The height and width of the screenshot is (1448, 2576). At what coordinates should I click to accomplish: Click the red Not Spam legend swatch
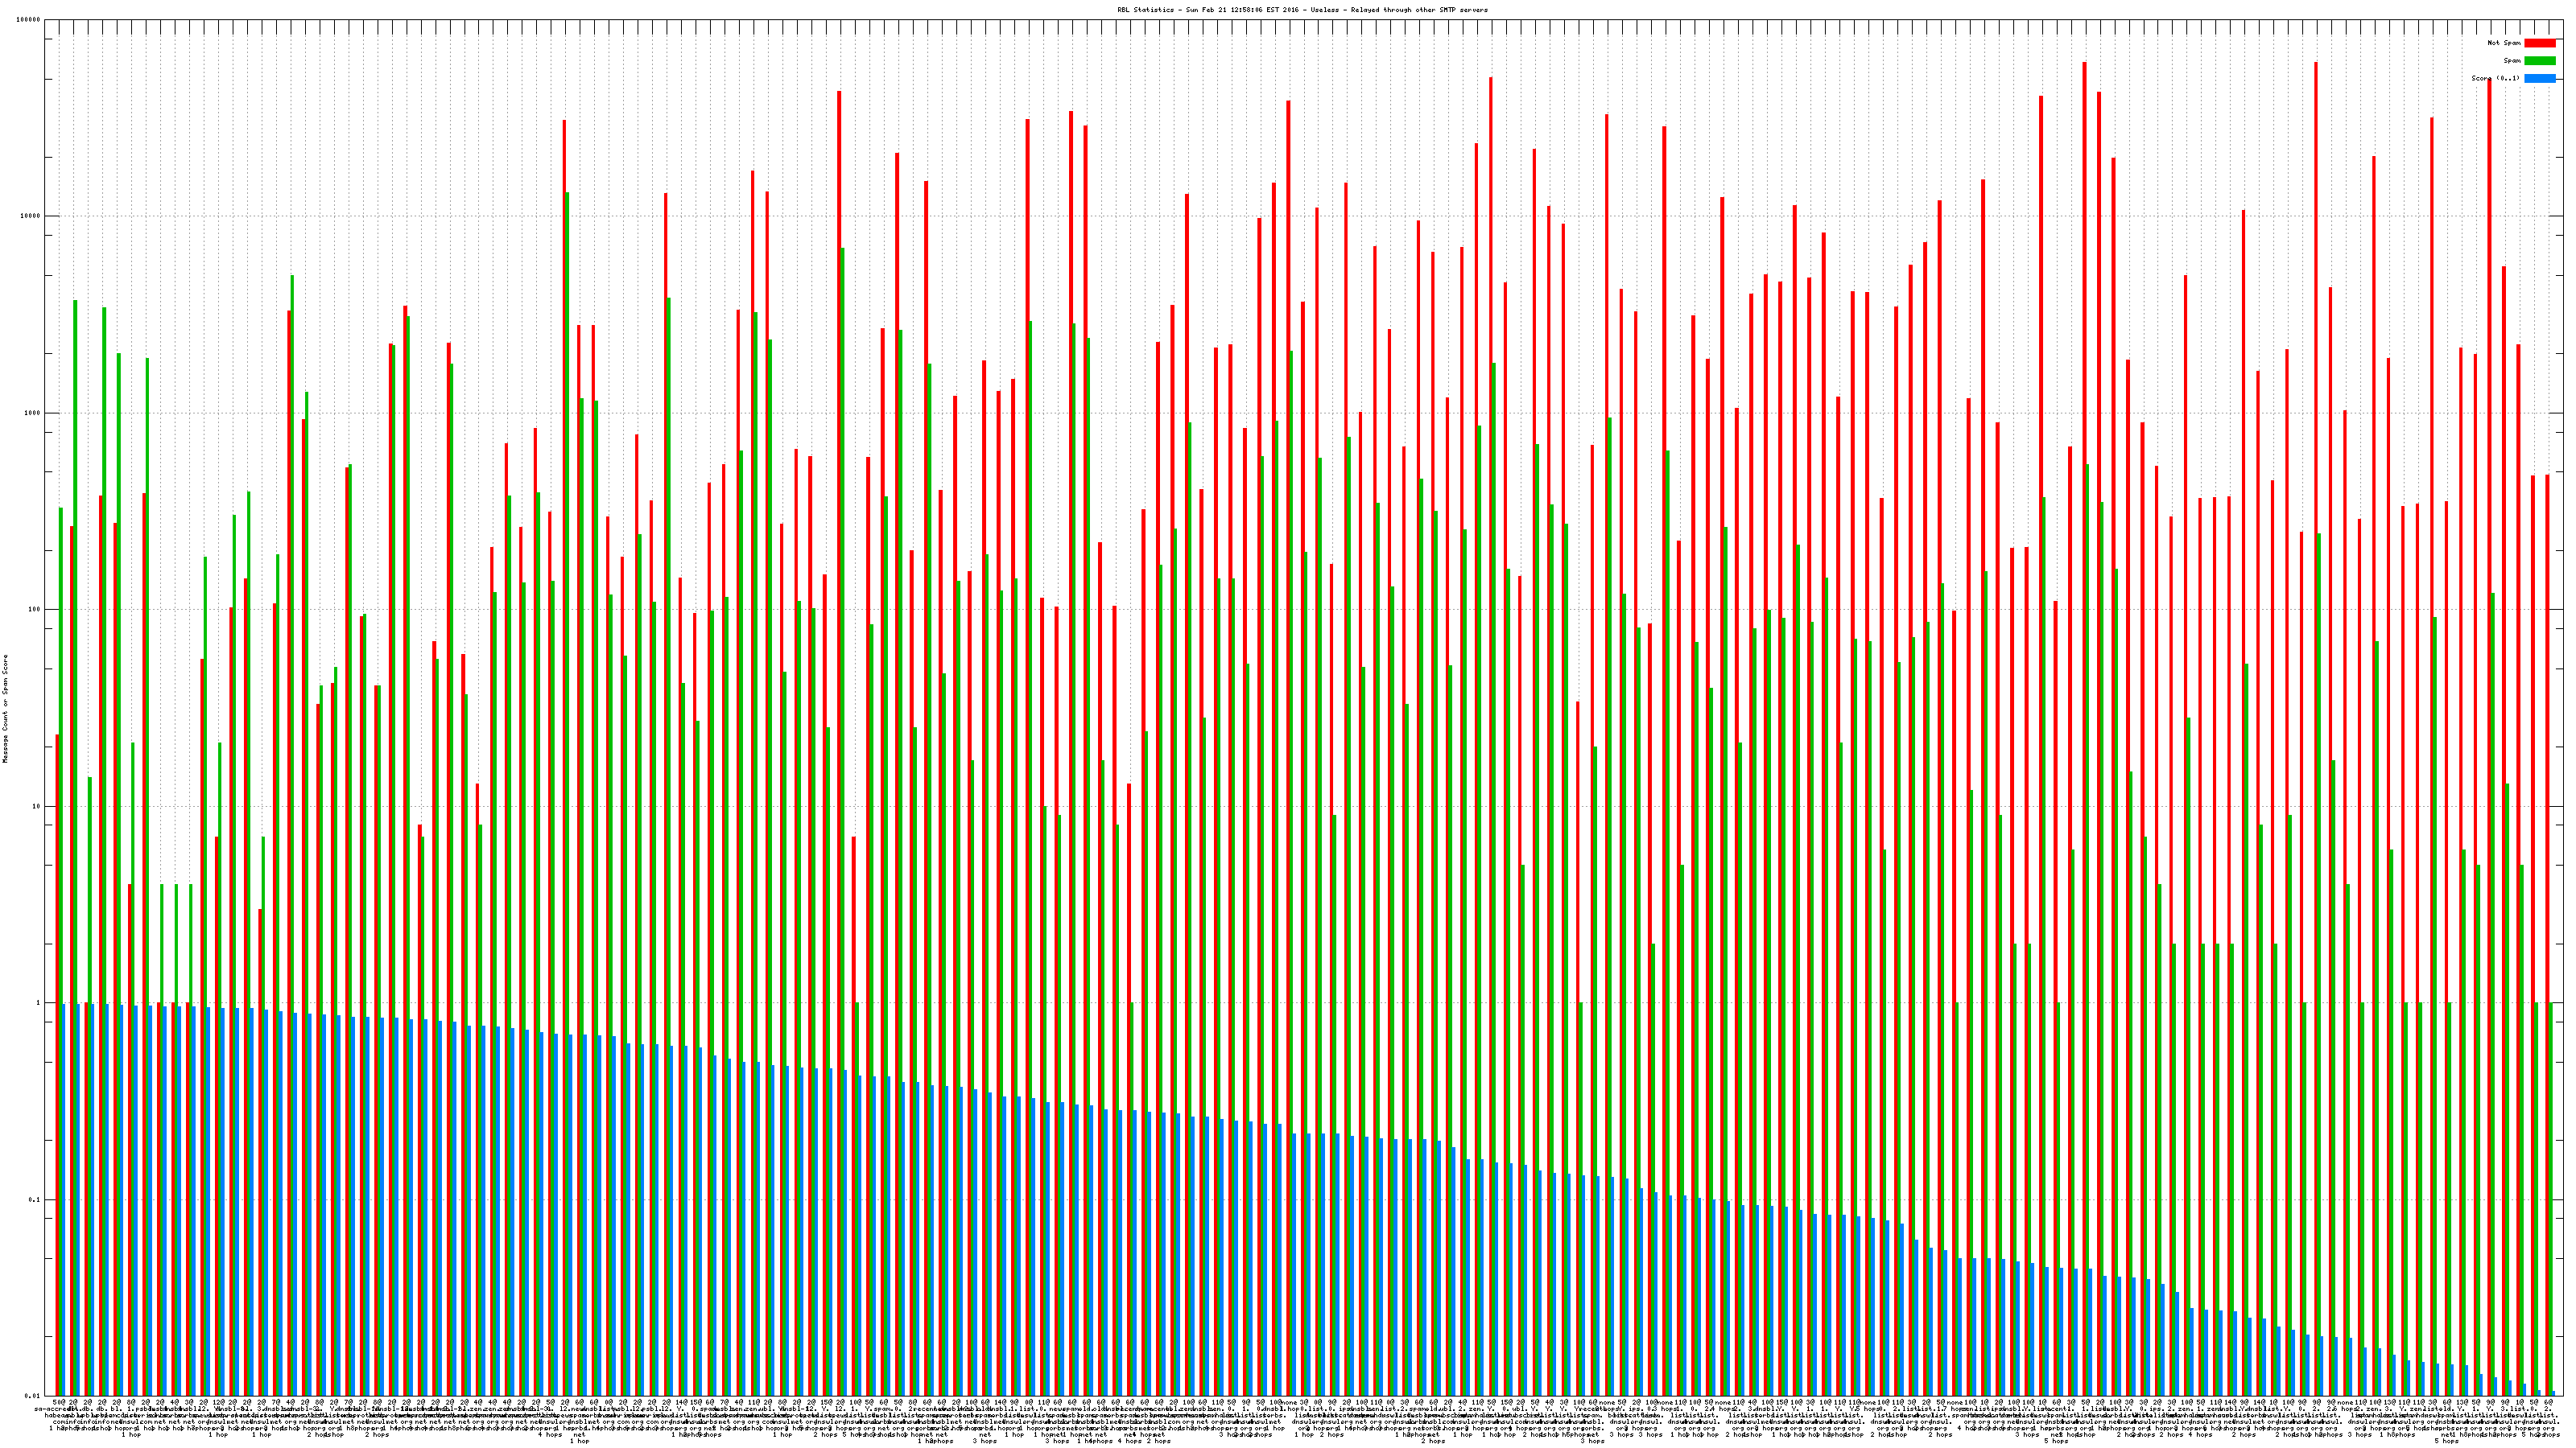(x=2539, y=43)
